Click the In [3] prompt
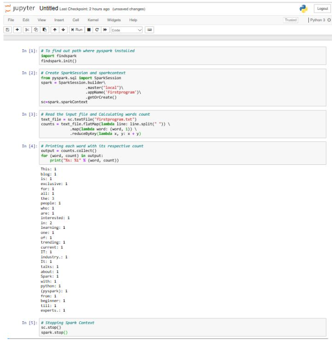 pos(30,114)
